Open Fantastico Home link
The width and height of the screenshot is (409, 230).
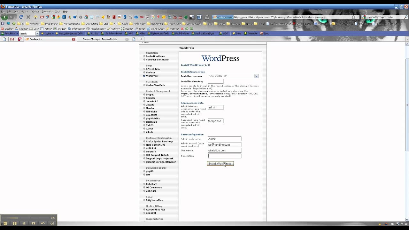pos(155,56)
